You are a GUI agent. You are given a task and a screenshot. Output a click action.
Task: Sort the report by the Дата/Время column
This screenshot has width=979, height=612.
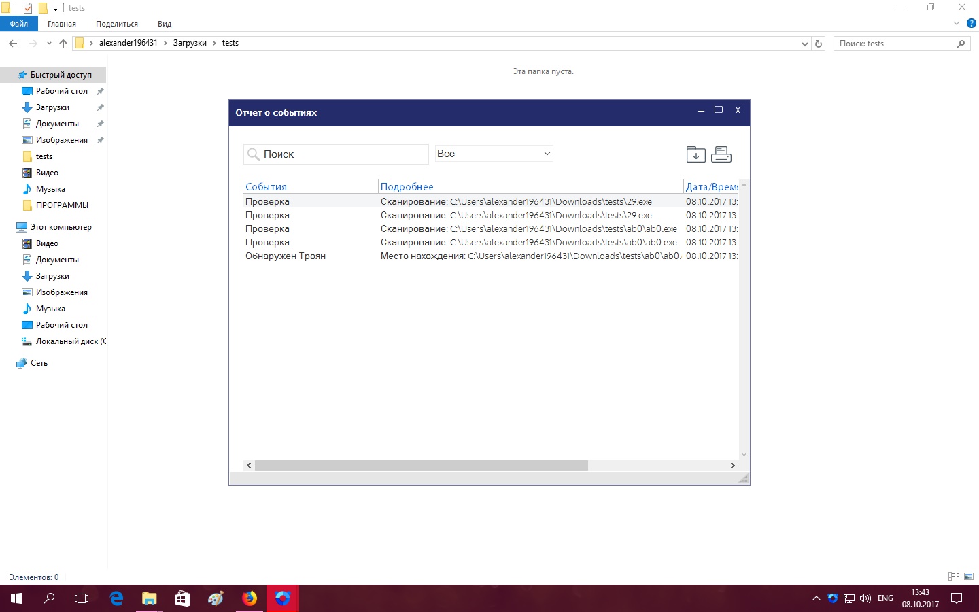coord(712,186)
